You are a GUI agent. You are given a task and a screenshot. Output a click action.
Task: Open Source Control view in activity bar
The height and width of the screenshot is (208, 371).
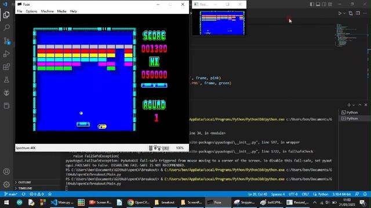coord(6,41)
